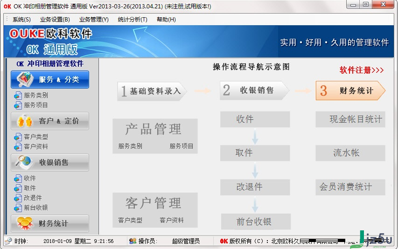398x249 pixels.
Task: Click the magnifier globe icon in 收银销售
Action: tap(23, 162)
